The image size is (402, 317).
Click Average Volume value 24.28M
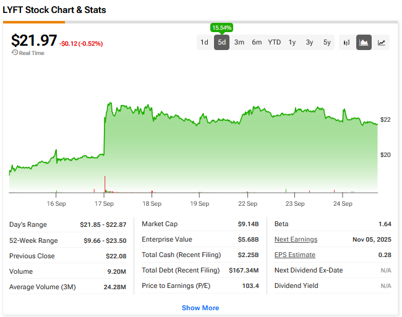(x=115, y=287)
